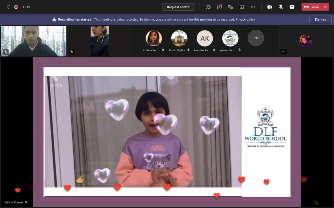Screen dimensions: 334x208
Task: Select Akansha Ka's AK avatar
Action: click(205, 38)
